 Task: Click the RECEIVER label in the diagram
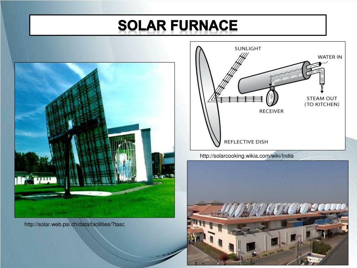tap(271, 111)
